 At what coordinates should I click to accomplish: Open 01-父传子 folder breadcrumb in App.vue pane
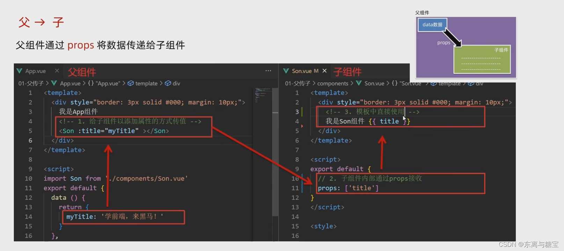tap(31, 83)
